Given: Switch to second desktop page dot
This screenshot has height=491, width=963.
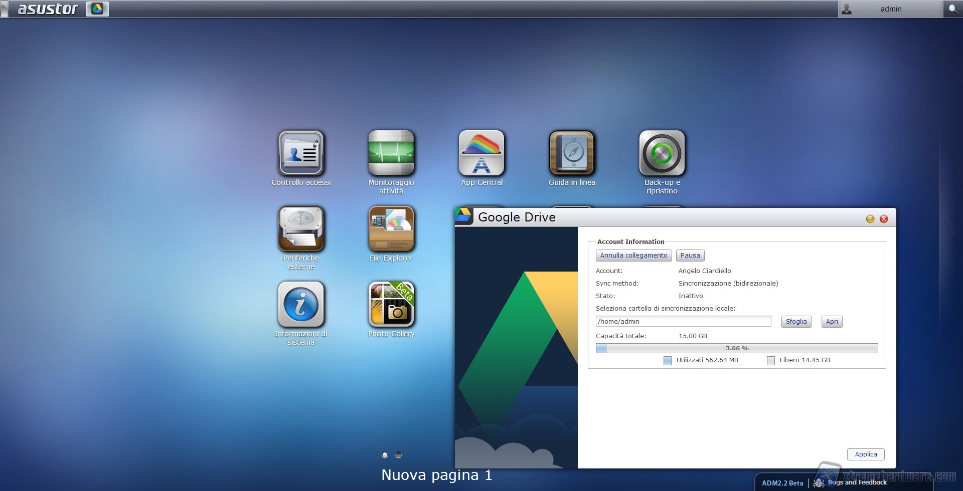Looking at the screenshot, I should point(398,455).
